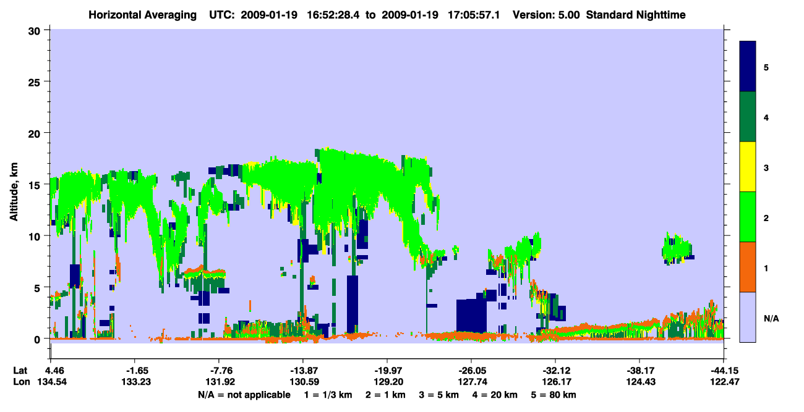Click the altitude tick label 25

pyautogui.click(x=36, y=82)
